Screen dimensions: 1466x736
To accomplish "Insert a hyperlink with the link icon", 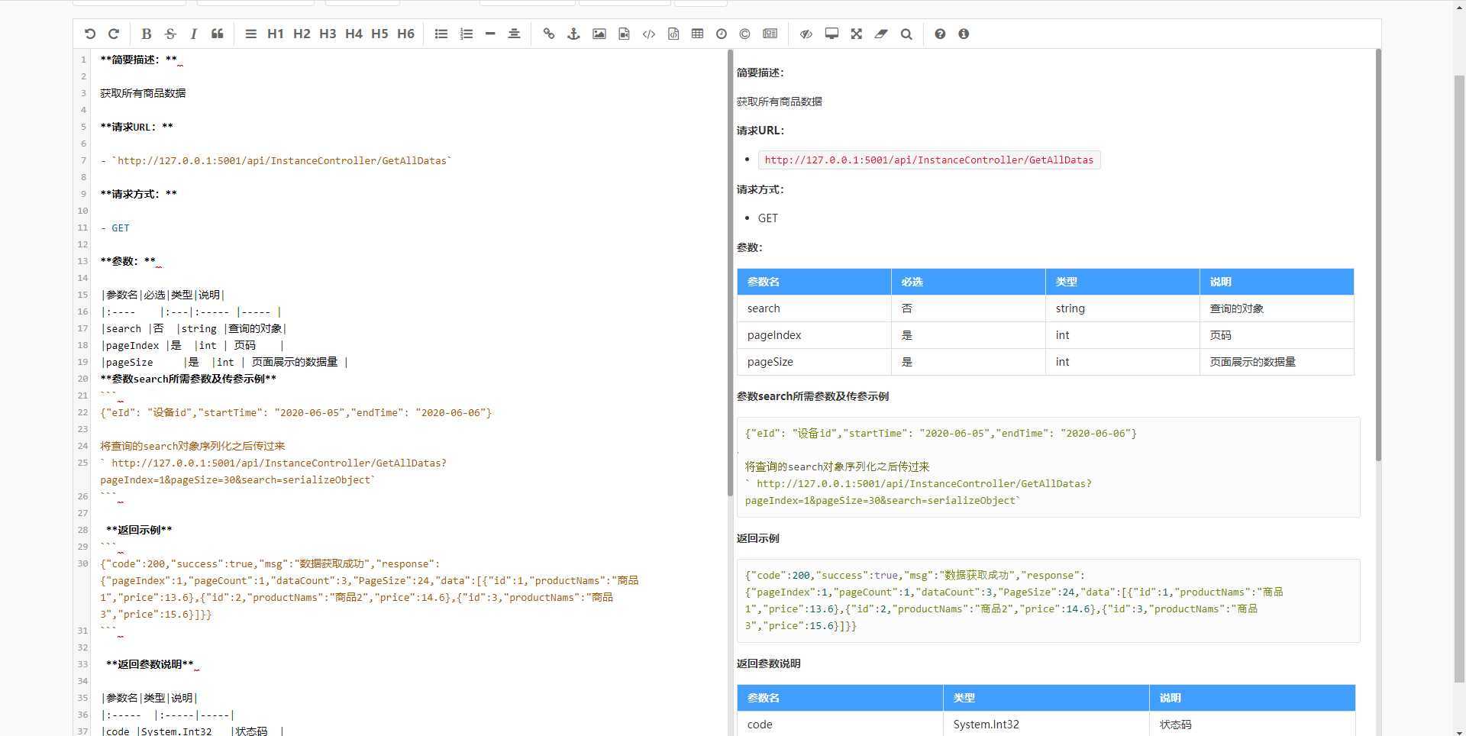I will [x=549, y=34].
